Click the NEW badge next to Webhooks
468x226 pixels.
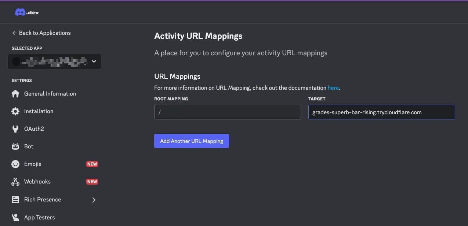coord(92,182)
